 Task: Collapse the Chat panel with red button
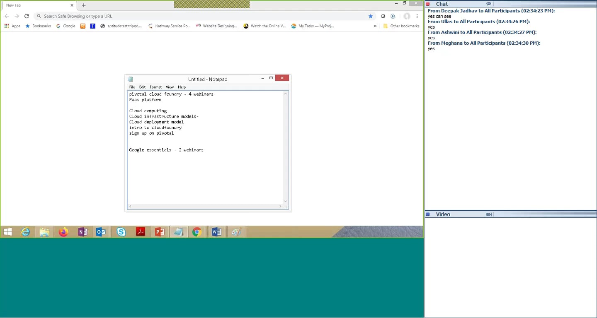(428, 4)
